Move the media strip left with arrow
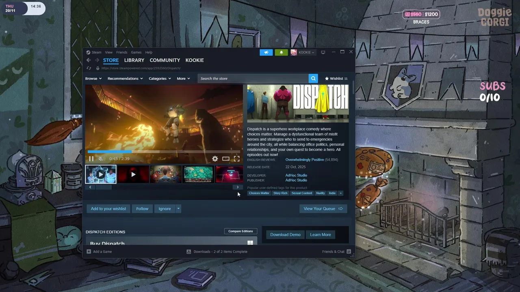 pyautogui.click(x=90, y=187)
